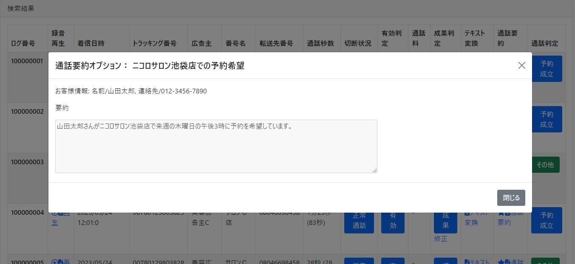Viewport: 575px width, 264px height.
Task: Click the document icon next to テキスト変換 in row 100000004
Action: click(x=467, y=213)
